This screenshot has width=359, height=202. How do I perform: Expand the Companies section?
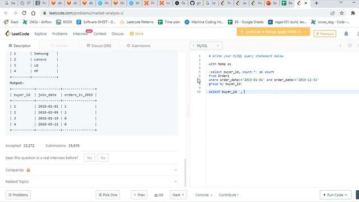tap(91, 170)
